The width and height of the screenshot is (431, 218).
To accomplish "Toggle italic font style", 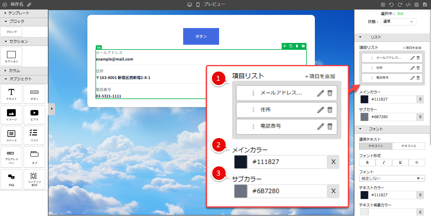I will tap(384, 163).
